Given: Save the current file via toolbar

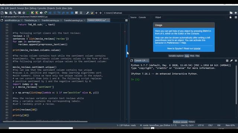Looking at the screenshot, I should (x=11, y=13).
